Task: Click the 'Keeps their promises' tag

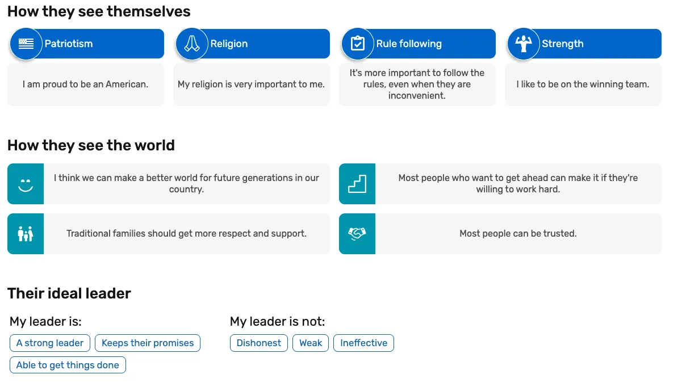Action: (148, 343)
